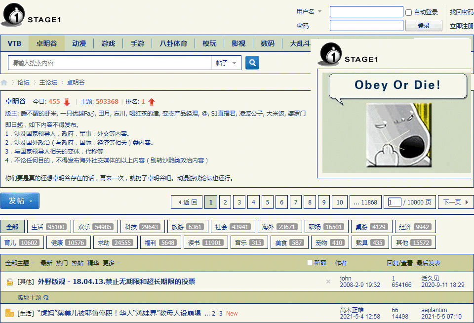Enable the 自动登录 checkbox
This screenshot has height=323, width=474.
click(408, 12)
